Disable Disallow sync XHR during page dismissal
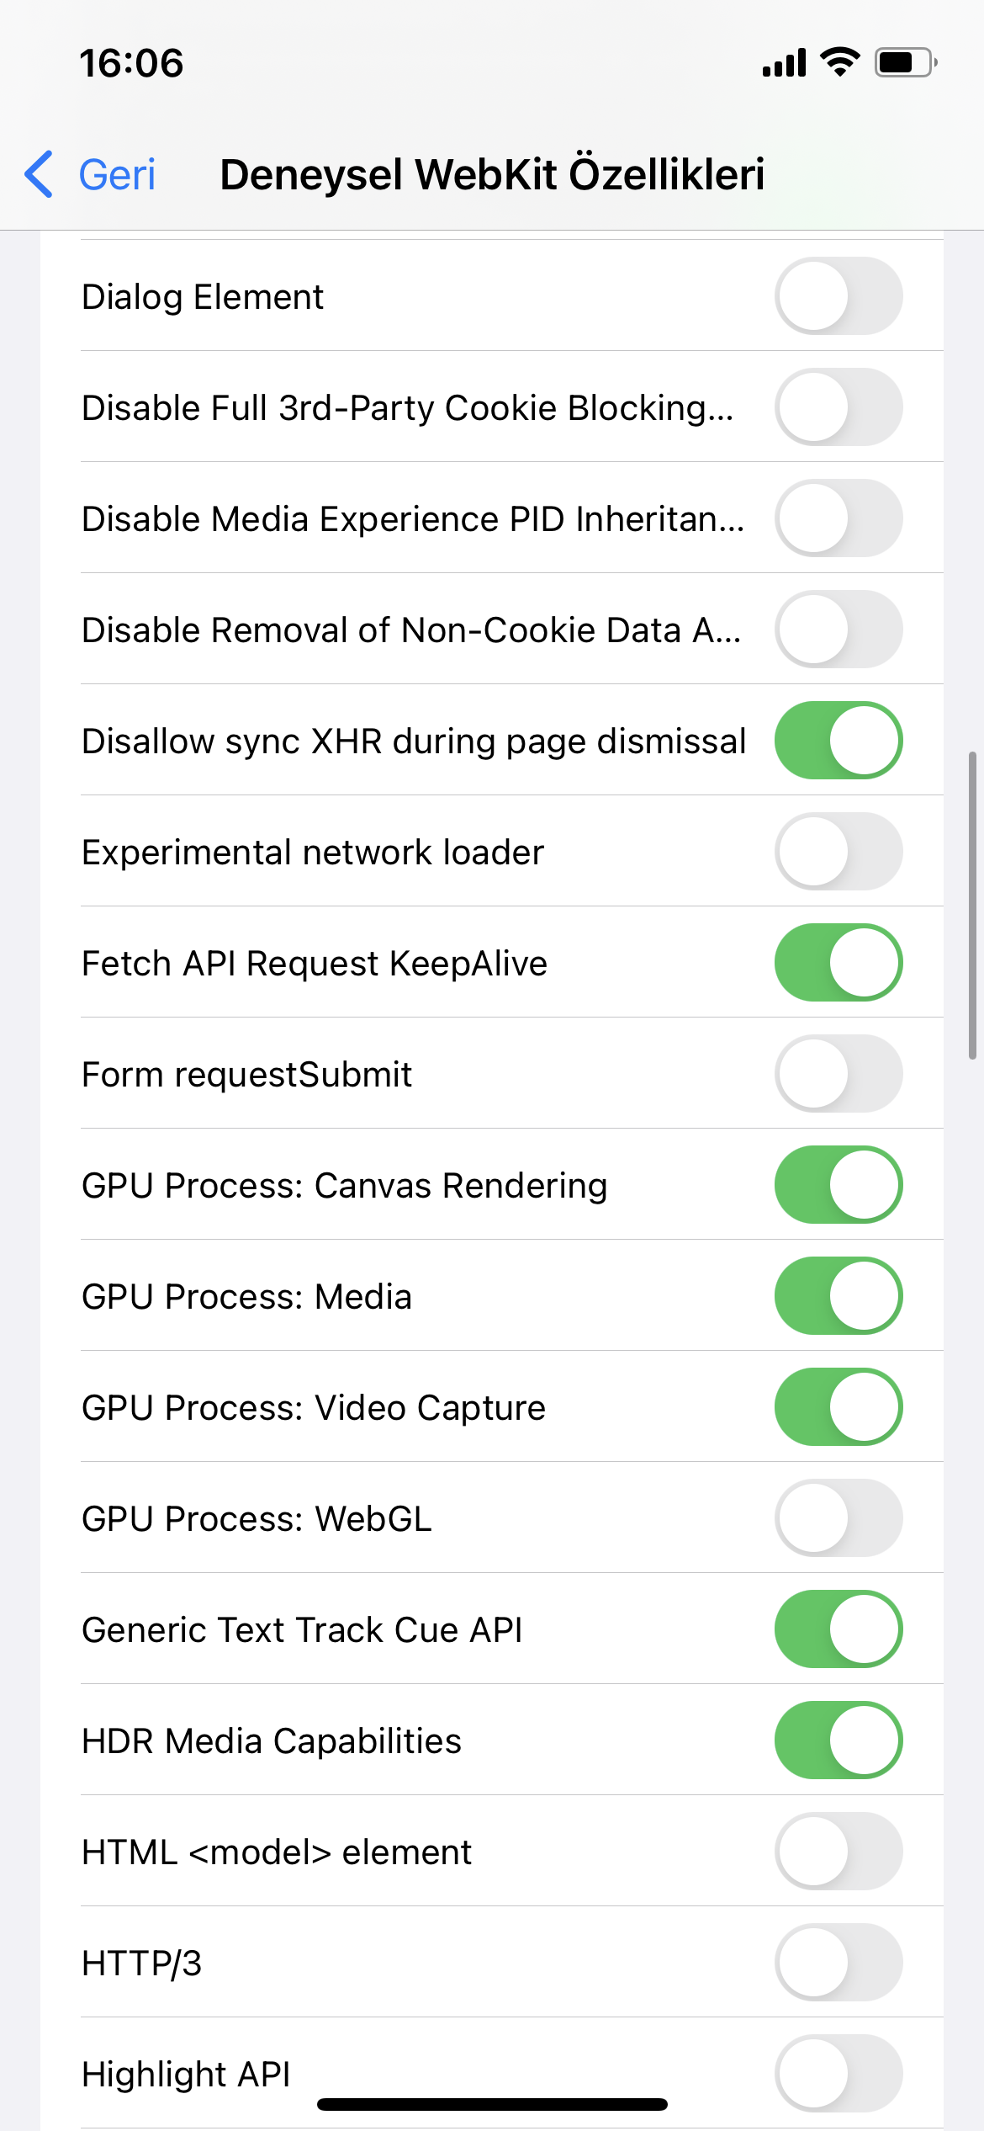This screenshot has width=984, height=2131. 838,741
